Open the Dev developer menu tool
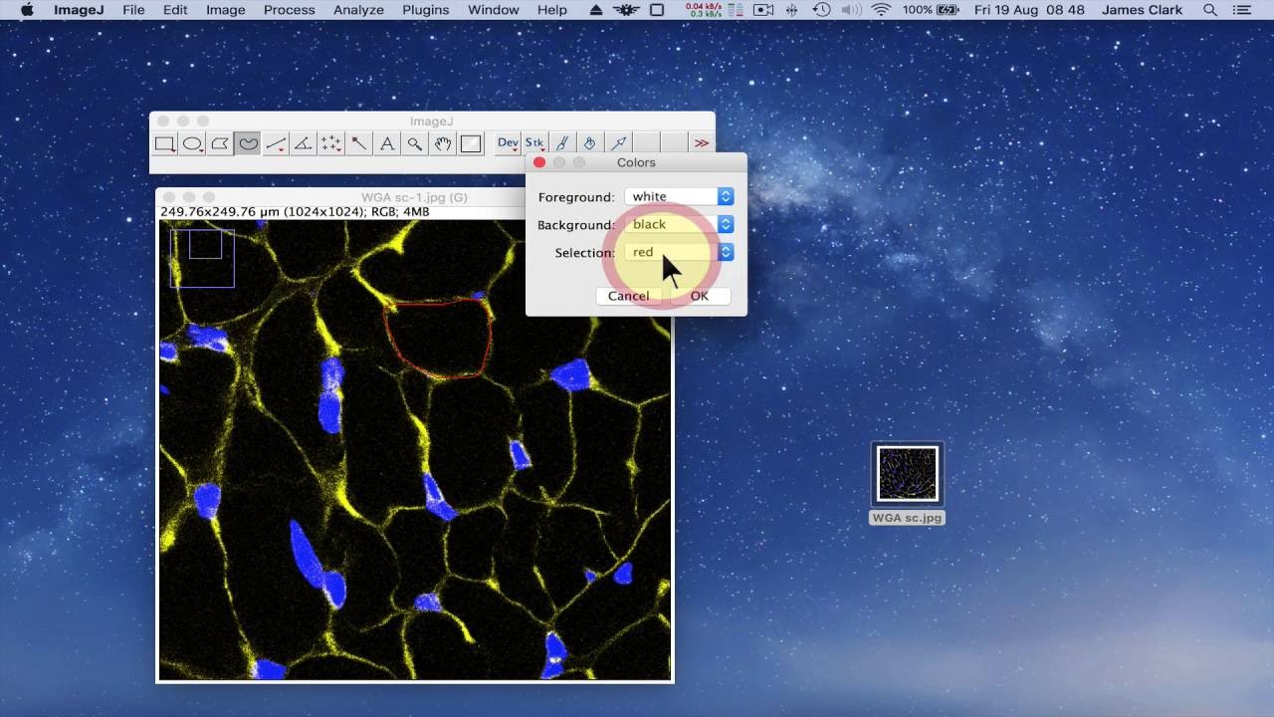The image size is (1274, 717). tap(508, 143)
